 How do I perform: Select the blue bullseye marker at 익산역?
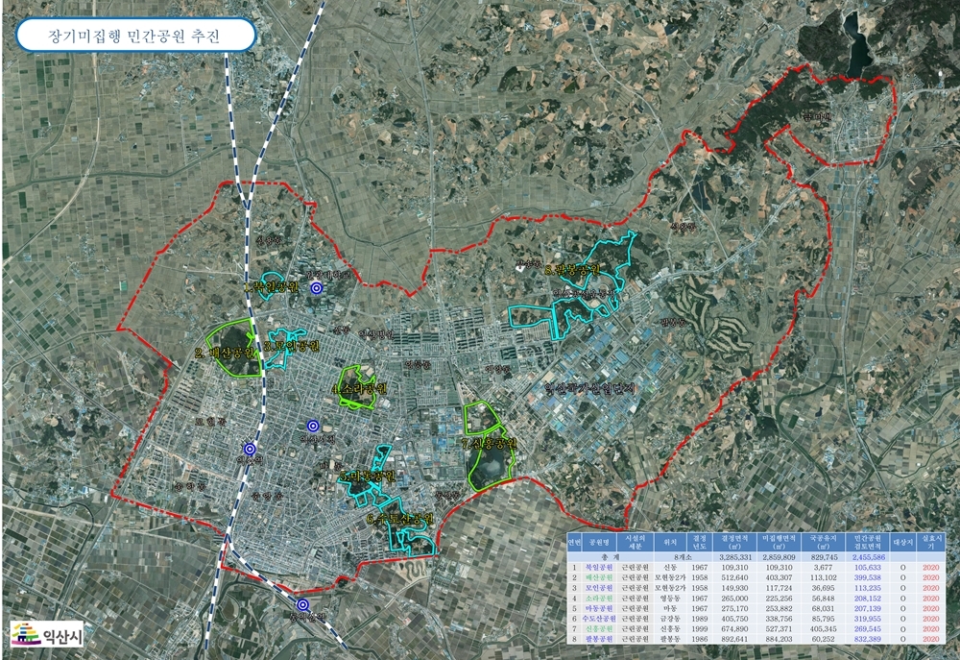[x=249, y=450]
